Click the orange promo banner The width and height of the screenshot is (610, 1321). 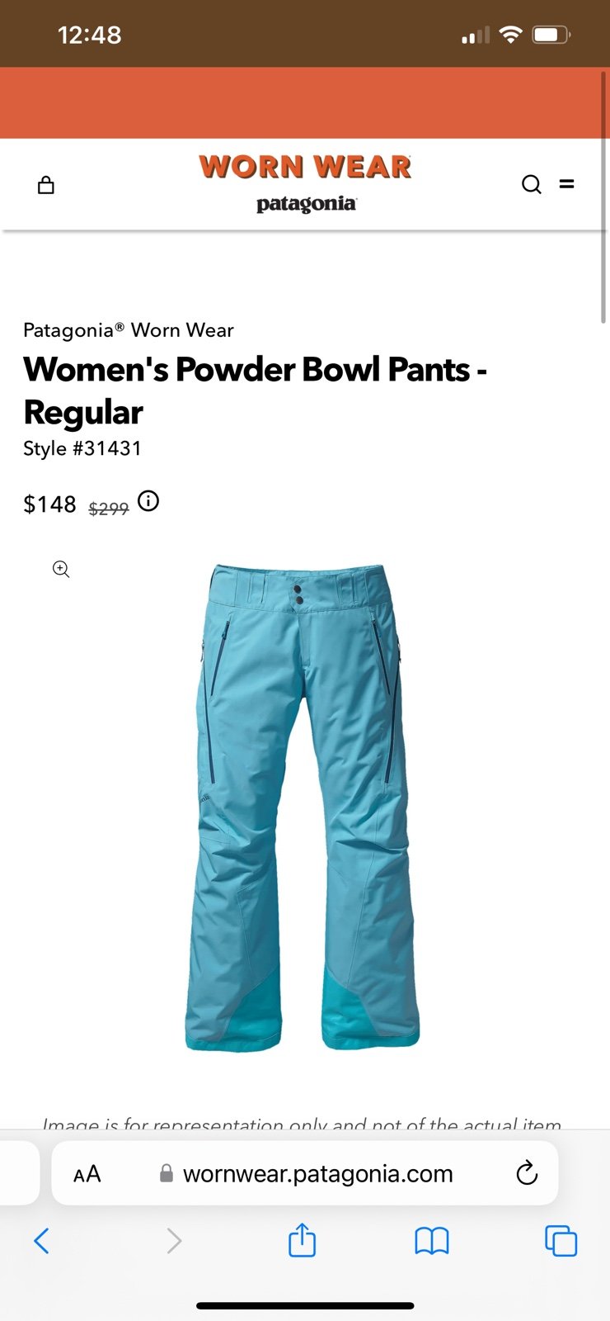click(305, 102)
